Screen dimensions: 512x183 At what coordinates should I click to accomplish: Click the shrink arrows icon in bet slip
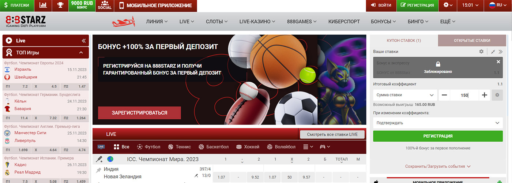click(493, 52)
